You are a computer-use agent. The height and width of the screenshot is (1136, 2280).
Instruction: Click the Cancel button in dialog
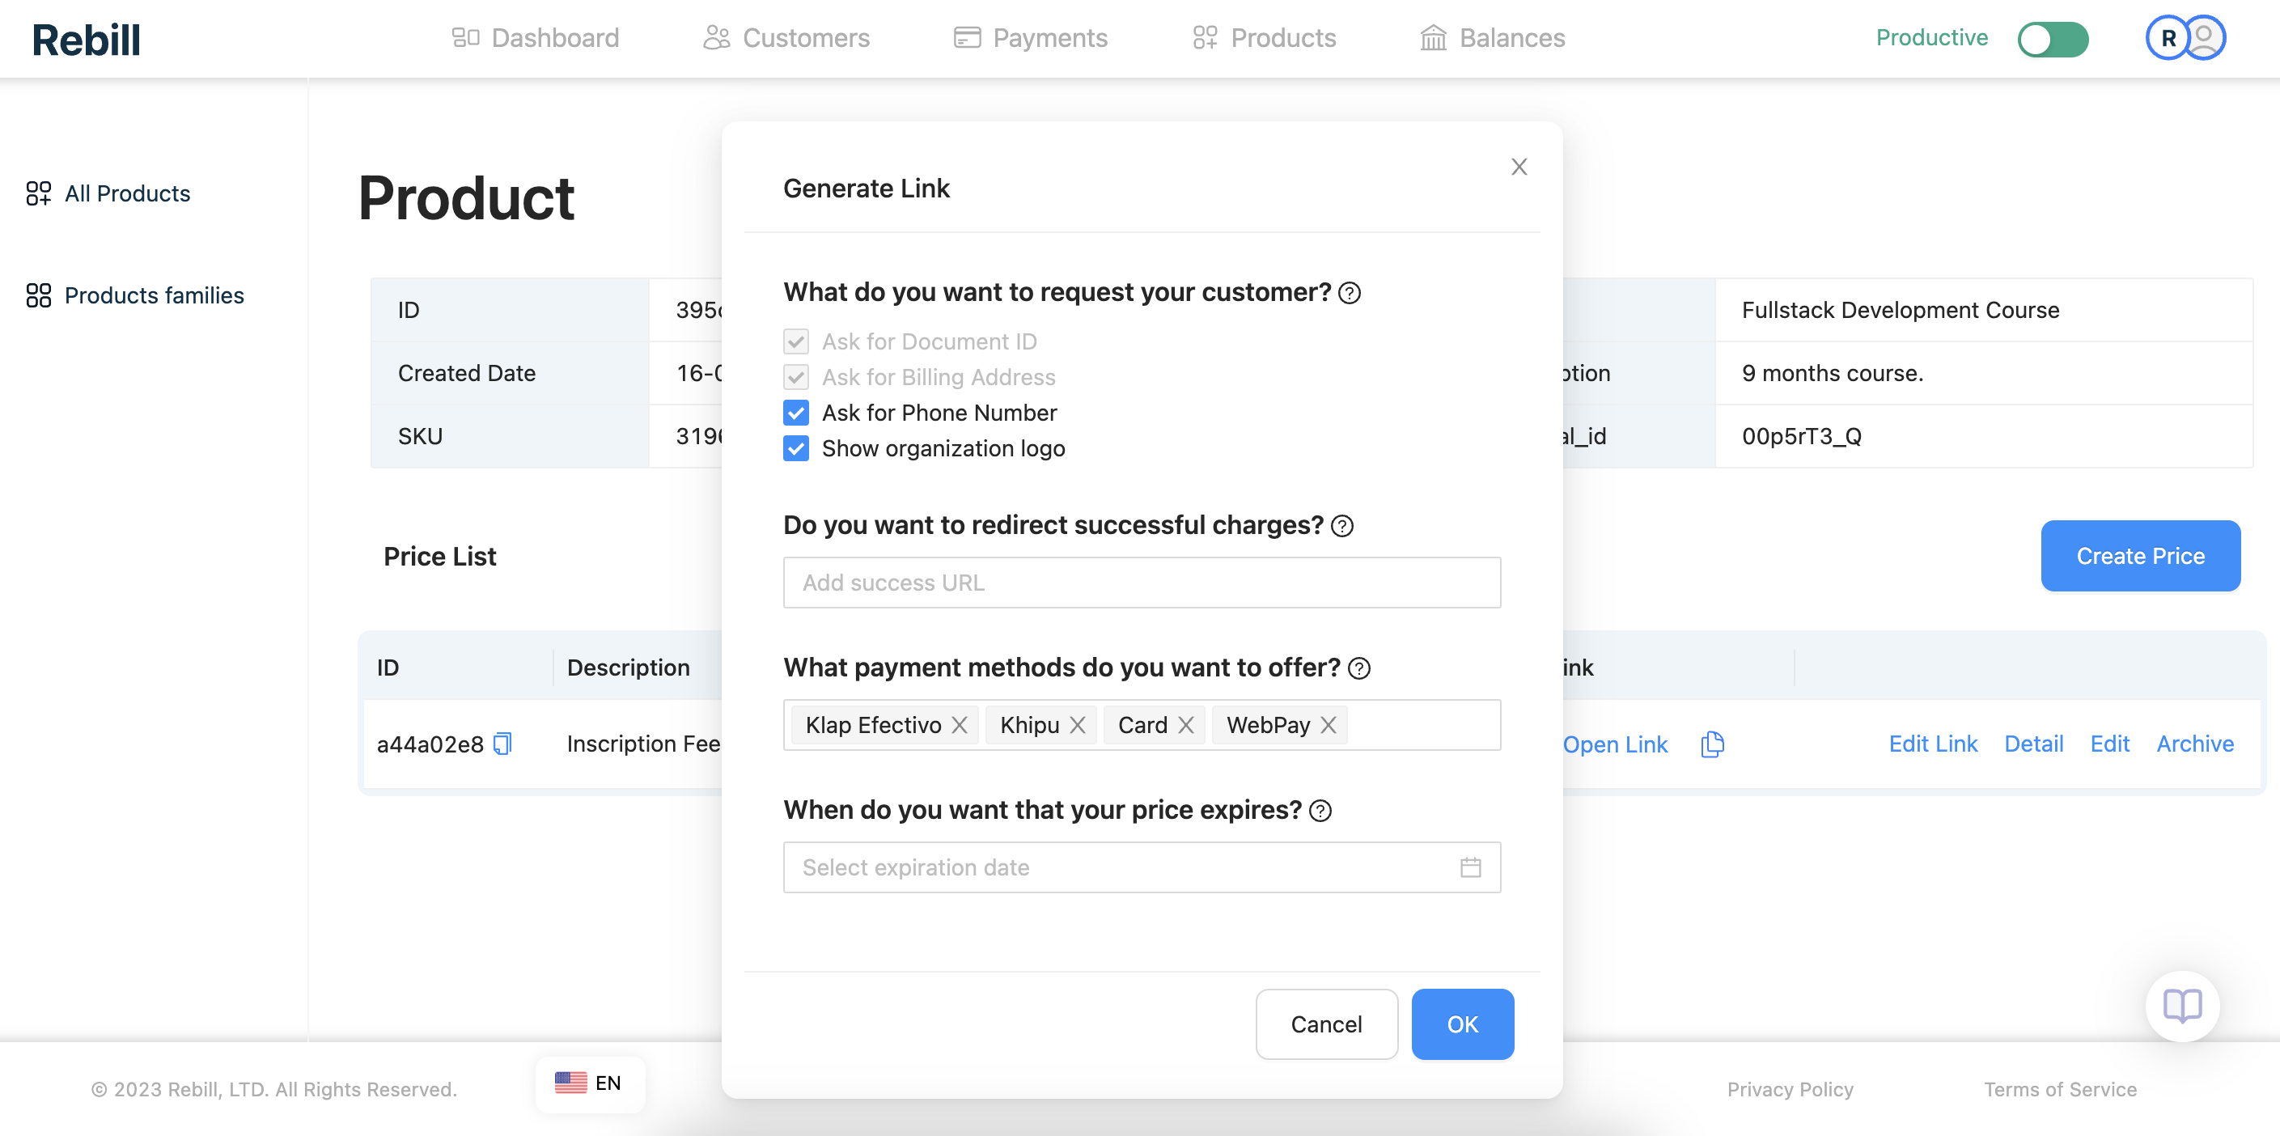1326,1024
